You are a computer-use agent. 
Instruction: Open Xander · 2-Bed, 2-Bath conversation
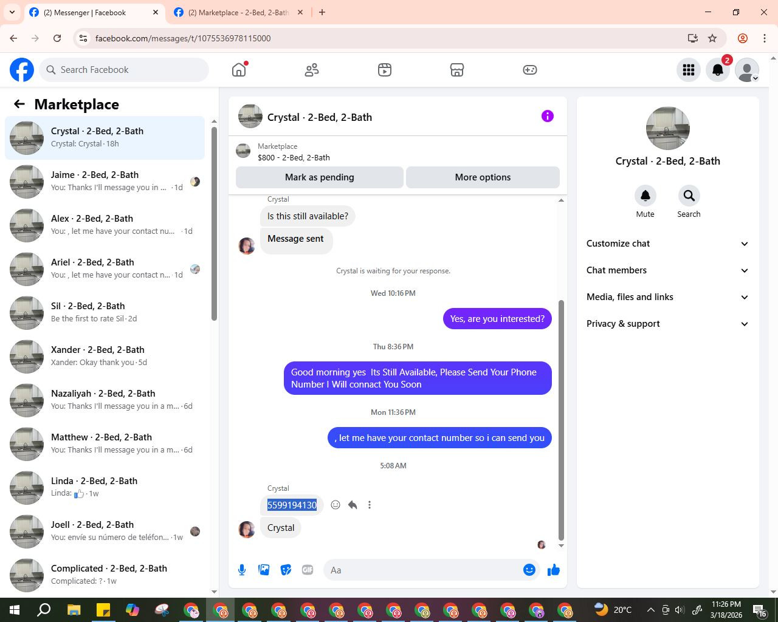coord(105,357)
